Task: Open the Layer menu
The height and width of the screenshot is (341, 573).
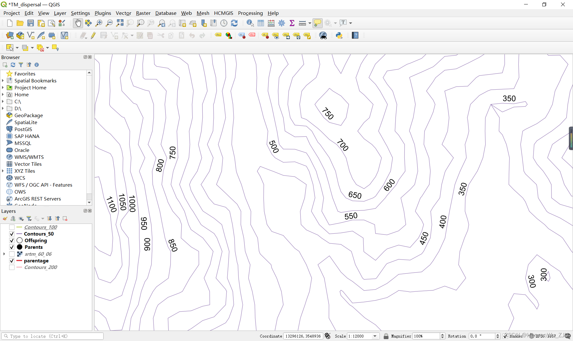Action: 60,13
